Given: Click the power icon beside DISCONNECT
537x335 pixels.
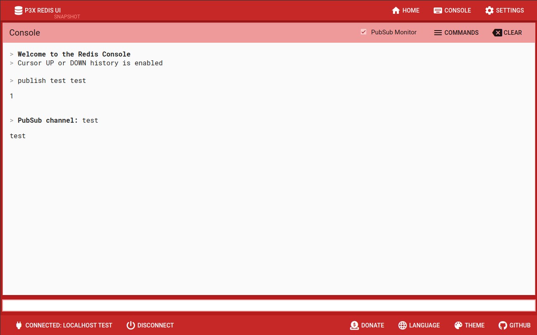Looking at the screenshot, I should [131, 325].
